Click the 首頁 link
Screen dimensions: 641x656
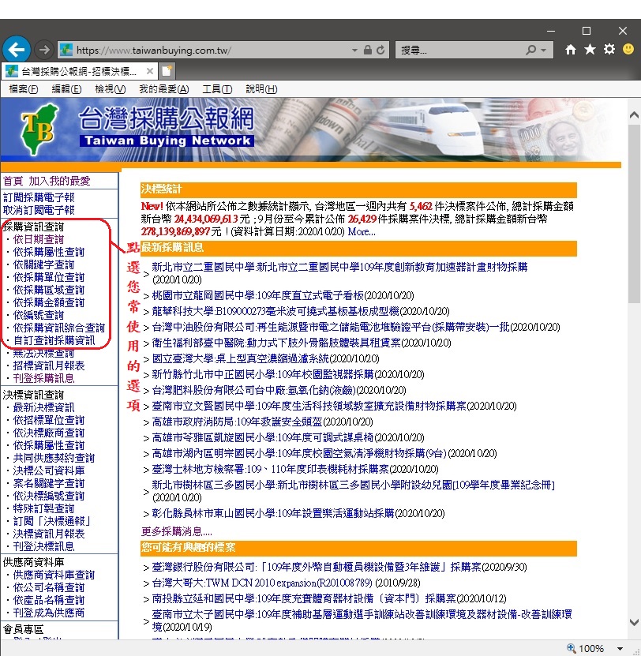[13, 181]
